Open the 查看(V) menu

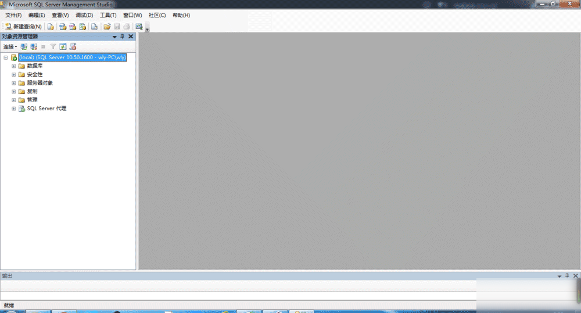[60, 15]
